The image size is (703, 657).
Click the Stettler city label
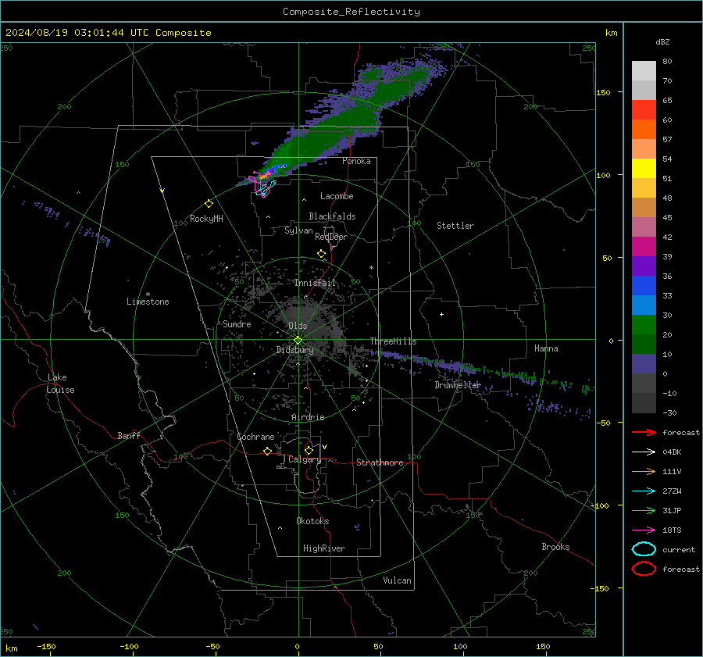click(x=455, y=226)
